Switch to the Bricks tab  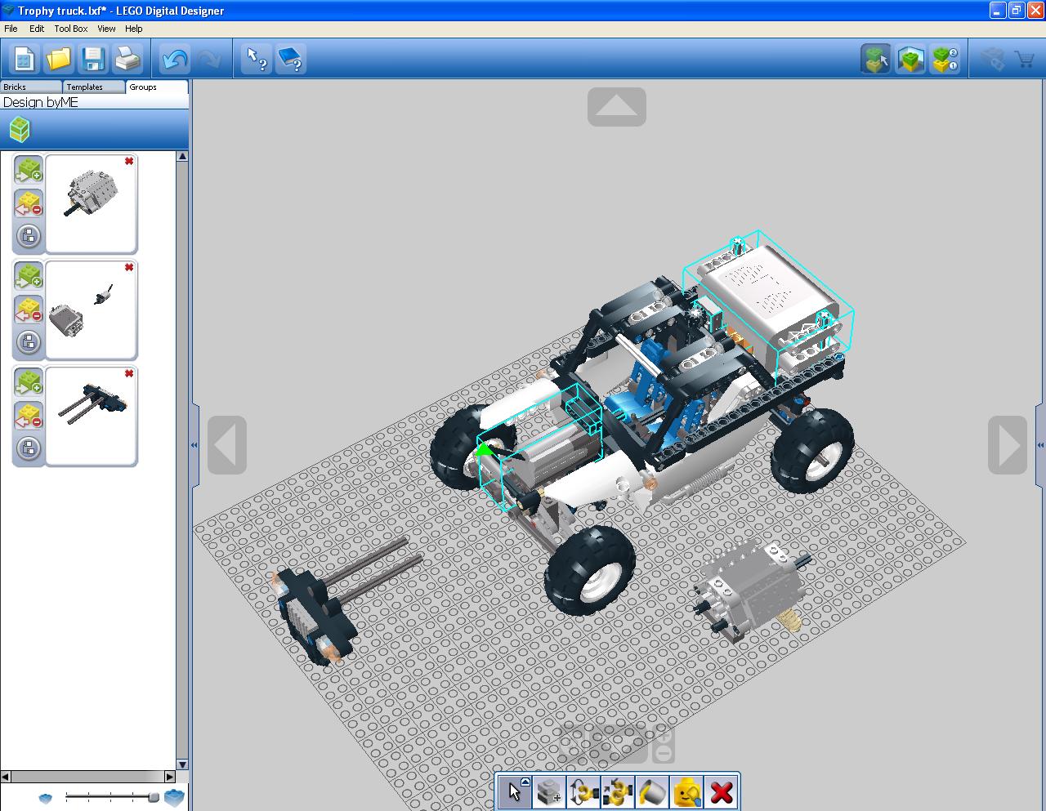(x=31, y=87)
